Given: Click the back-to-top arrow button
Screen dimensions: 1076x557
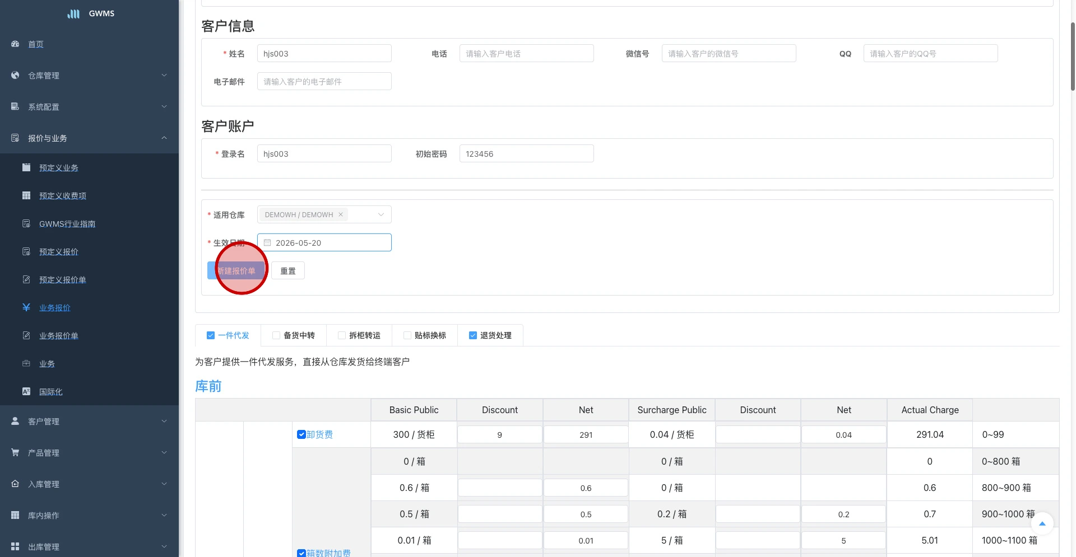Looking at the screenshot, I should 1042,524.
